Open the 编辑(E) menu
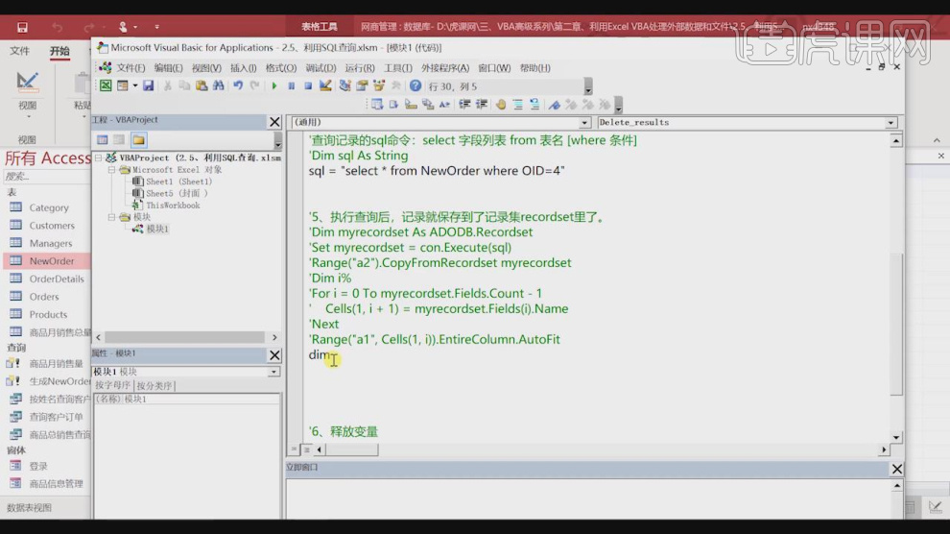Image resolution: width=950 pixels, height=534 pixels. pos(168,68)
